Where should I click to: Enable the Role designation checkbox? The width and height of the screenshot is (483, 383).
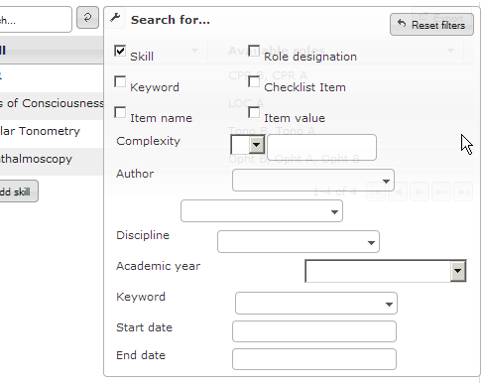point(254,51)
